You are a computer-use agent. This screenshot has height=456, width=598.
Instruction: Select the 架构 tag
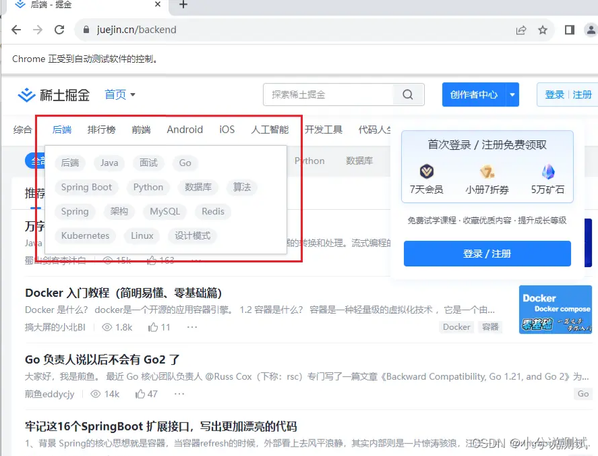pos(119,211)
